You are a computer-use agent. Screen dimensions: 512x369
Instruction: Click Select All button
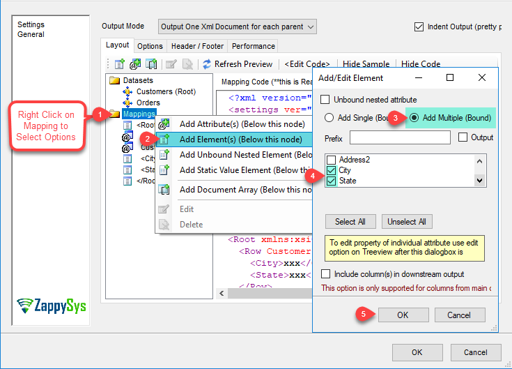coord(350,222)
